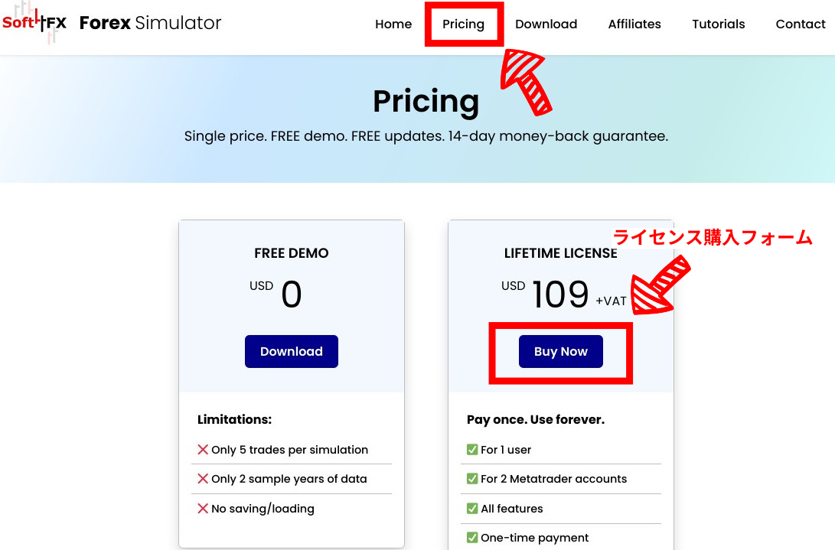Click the red X beside 'No saving/loading'
Viewport: 835px width, 550px height.
click(202, 508)
